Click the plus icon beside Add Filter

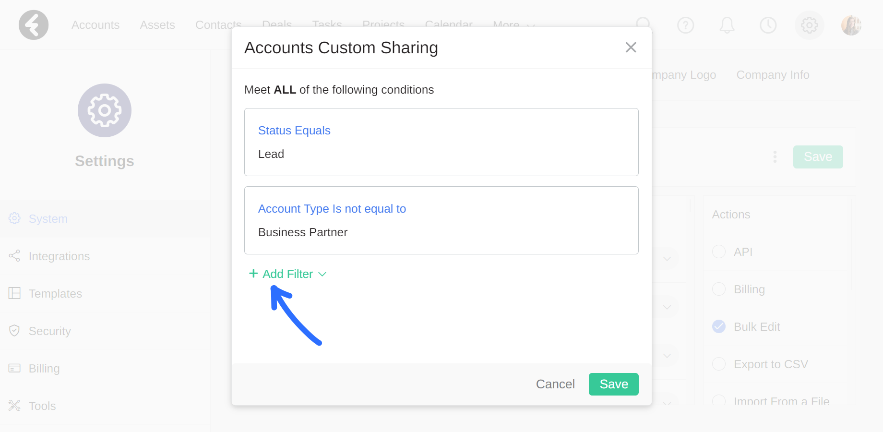[x=253, y=274]
